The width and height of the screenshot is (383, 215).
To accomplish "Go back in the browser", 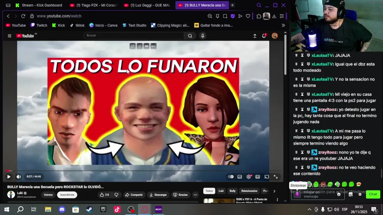I will (x=8, y=16).
